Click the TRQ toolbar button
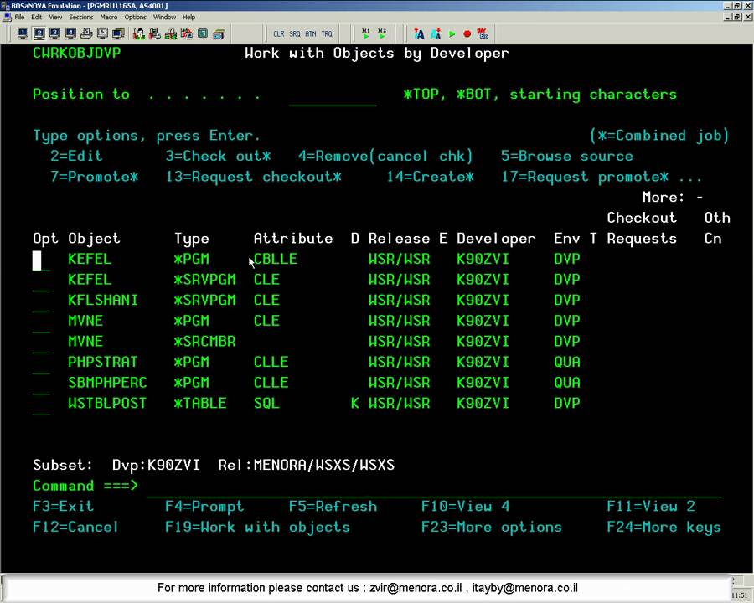Screen dimensions: 754x603 pyautogui.click(x=327, y=34)
